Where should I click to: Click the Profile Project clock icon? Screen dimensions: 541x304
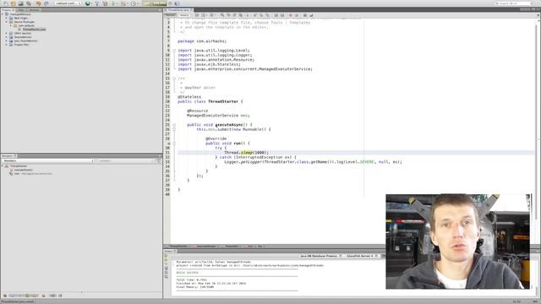[x=134, y=3]
